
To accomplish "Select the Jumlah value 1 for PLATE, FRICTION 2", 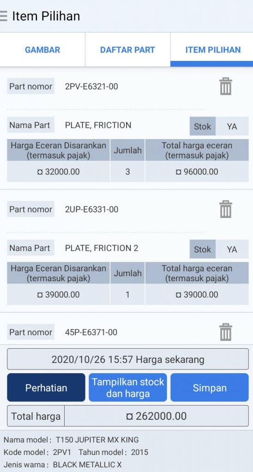I will (x=127, y=294).
